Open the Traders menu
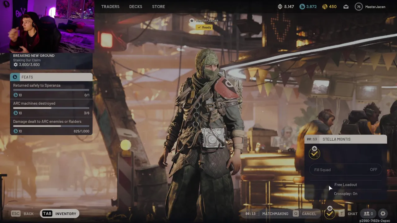 [x=110, y=7]
